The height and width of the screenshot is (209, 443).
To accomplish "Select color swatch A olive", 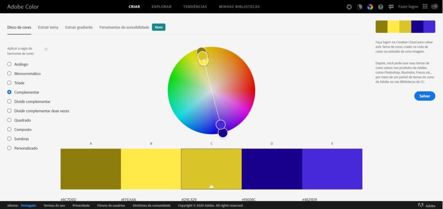I will [x=91, y=169].
